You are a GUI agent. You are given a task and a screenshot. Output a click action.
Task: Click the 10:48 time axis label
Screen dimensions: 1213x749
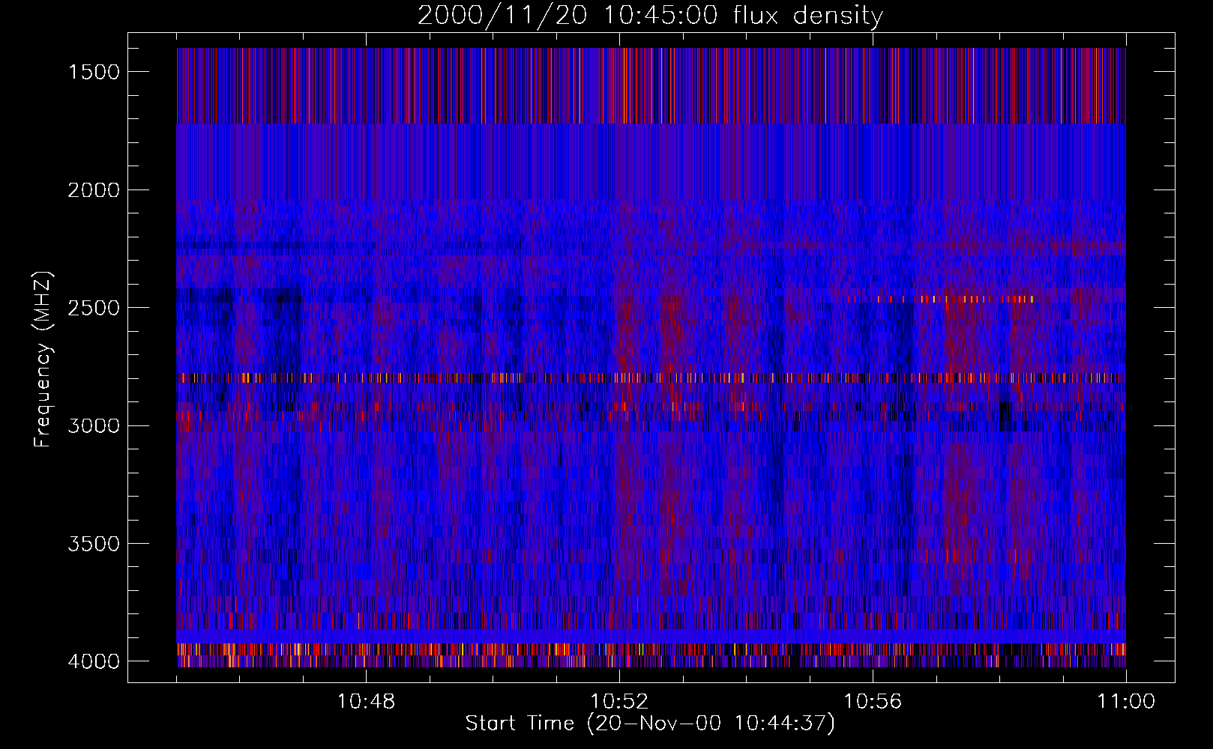pyautogui.click(x=366, y=702)
